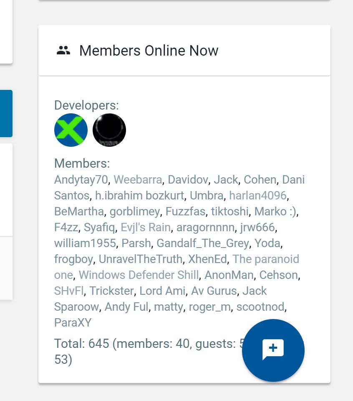Viewport: 353px width, 401px height.
Task: Select member harlan4096
Action: pos(257,196)
